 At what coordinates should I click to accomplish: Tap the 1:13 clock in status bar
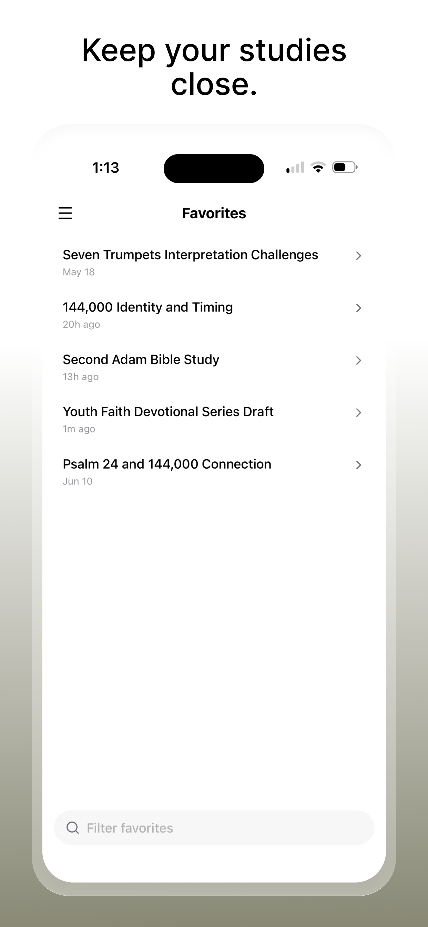pyautogui.click(x=105, y=168)
